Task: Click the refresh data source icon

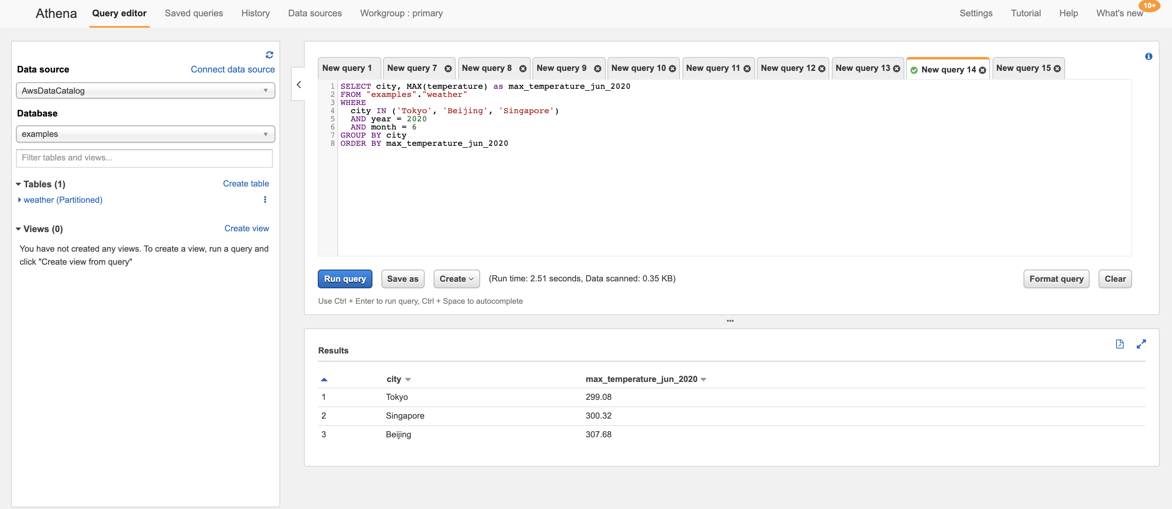Action: (269, 55)
